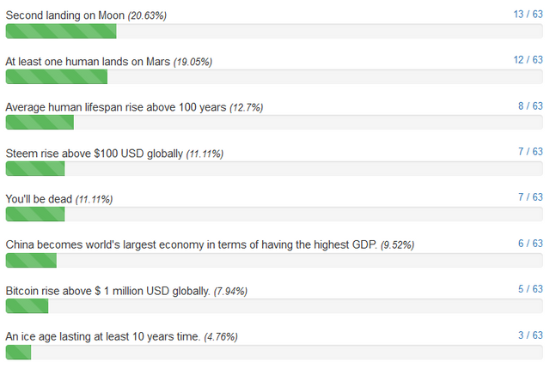Image resolution: width=550 pixels, height=368 pixels.
Task: Click the Steem above $100 progress bar
Action: (274, 168)
